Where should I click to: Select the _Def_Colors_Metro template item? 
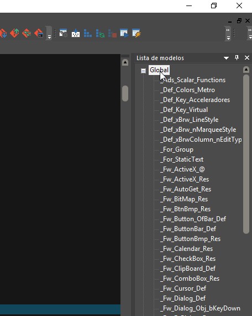click(187, 90)
